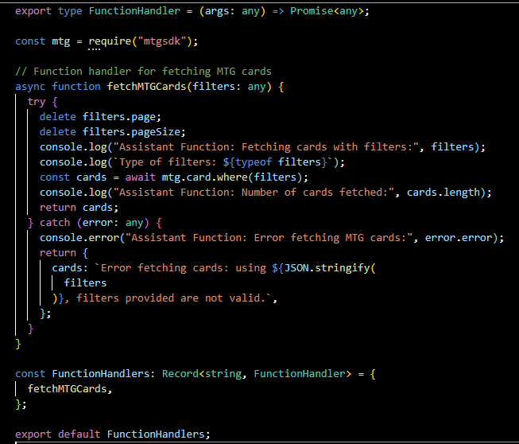Click 'error.error' argument
This screenshot has height=444, width=519.
[x=459, y=238]
